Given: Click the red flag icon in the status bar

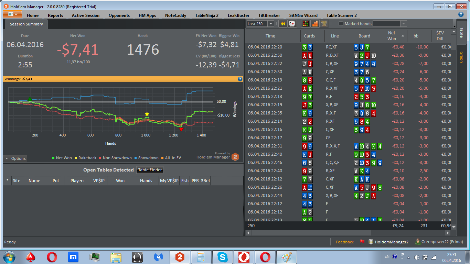Looking at the screenshot, I should (362, 242).
